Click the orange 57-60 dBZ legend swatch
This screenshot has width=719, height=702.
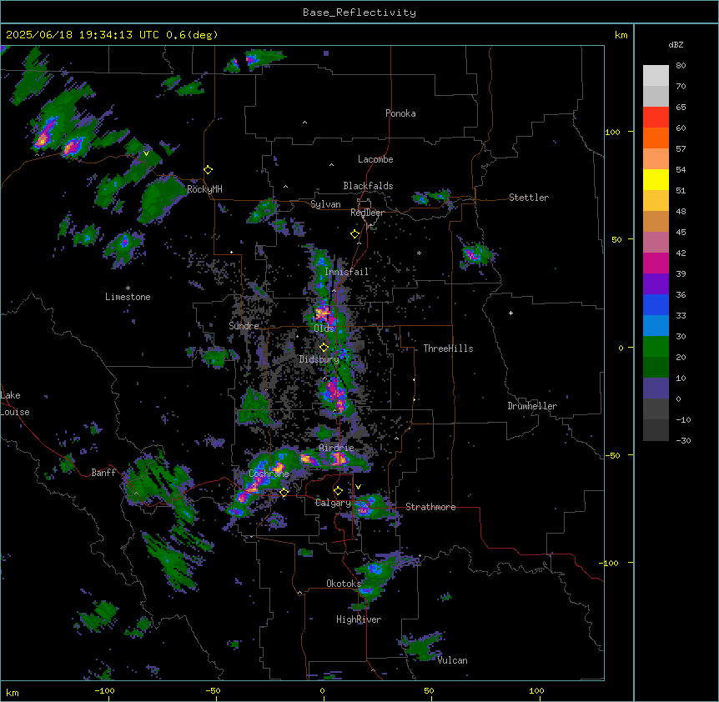coord(656,138)
